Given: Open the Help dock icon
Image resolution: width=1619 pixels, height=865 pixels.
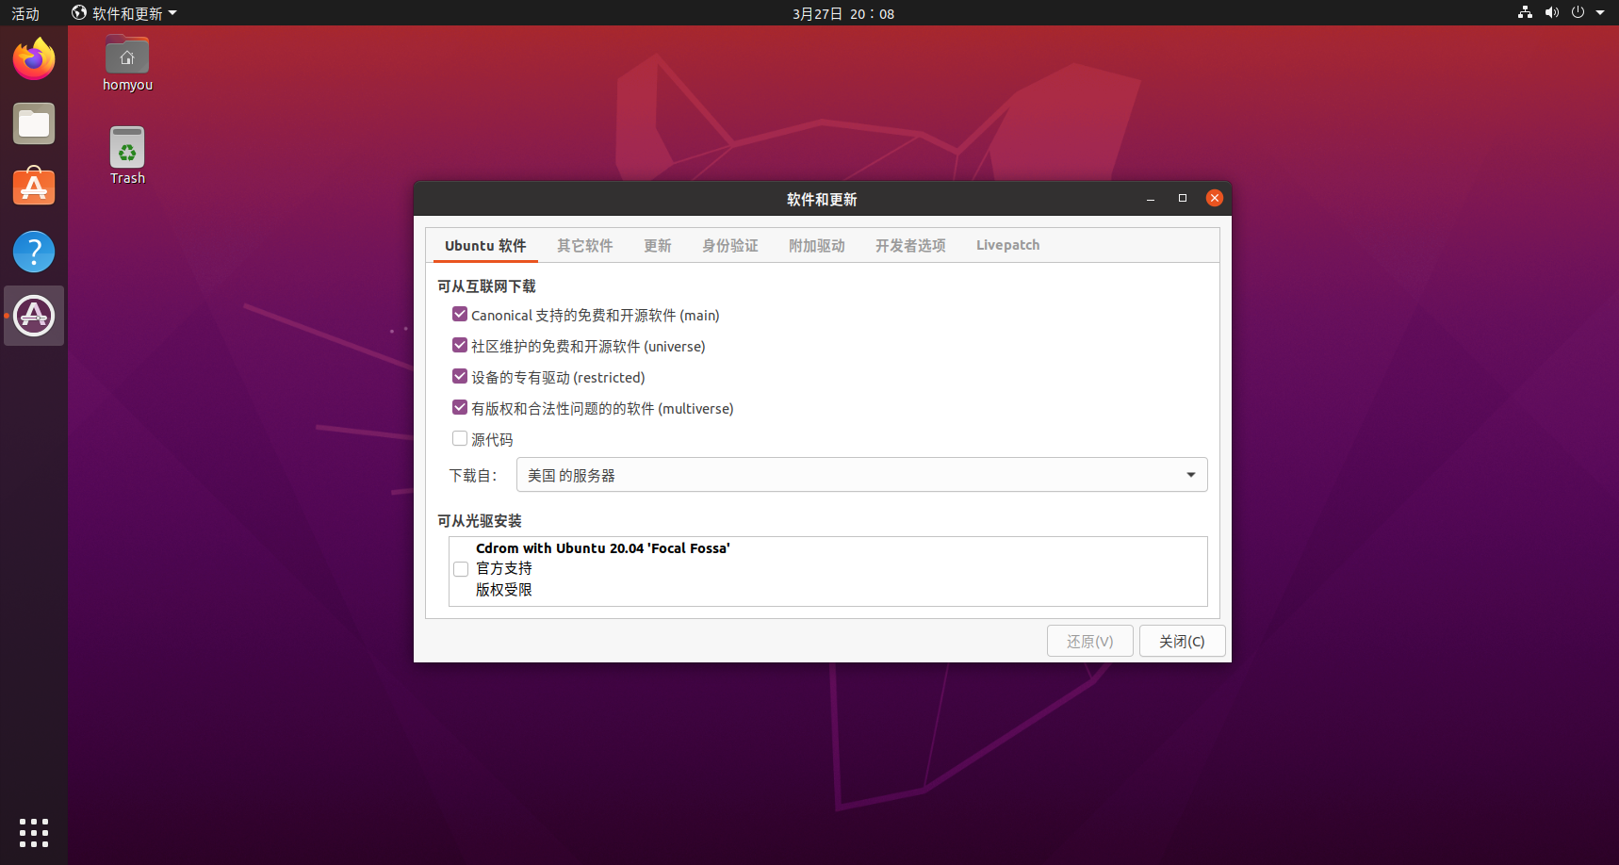Looking at the screenshot, I should point(34,252).
